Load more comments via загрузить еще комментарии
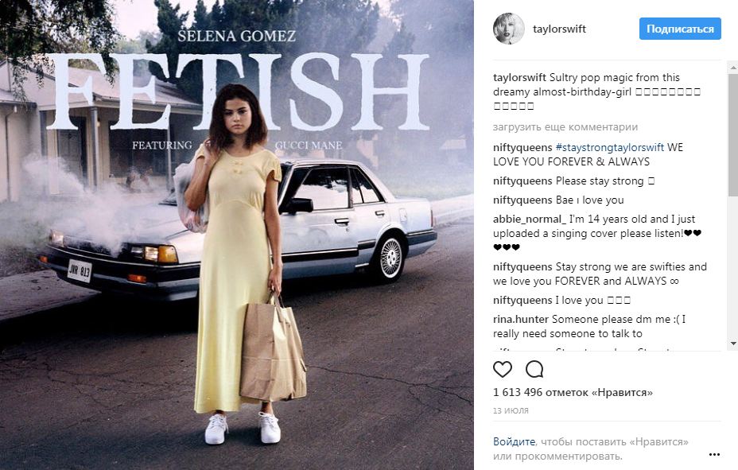The width and height of the screenshot is (738, 470). pos(565,127)
